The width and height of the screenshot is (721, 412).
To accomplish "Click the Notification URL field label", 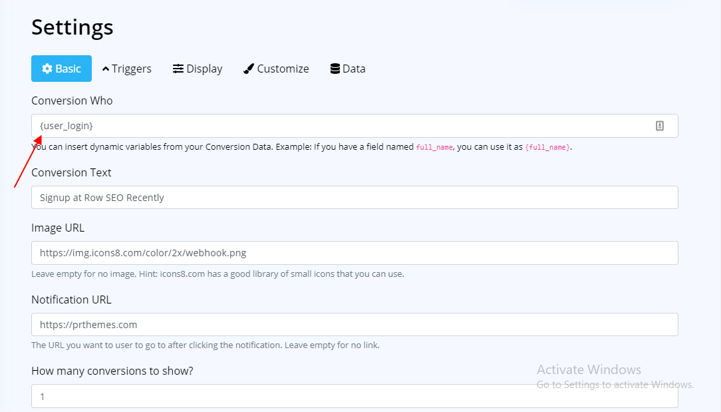I will coord(71,300).
